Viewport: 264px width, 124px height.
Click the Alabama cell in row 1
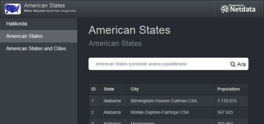(114, 101)
